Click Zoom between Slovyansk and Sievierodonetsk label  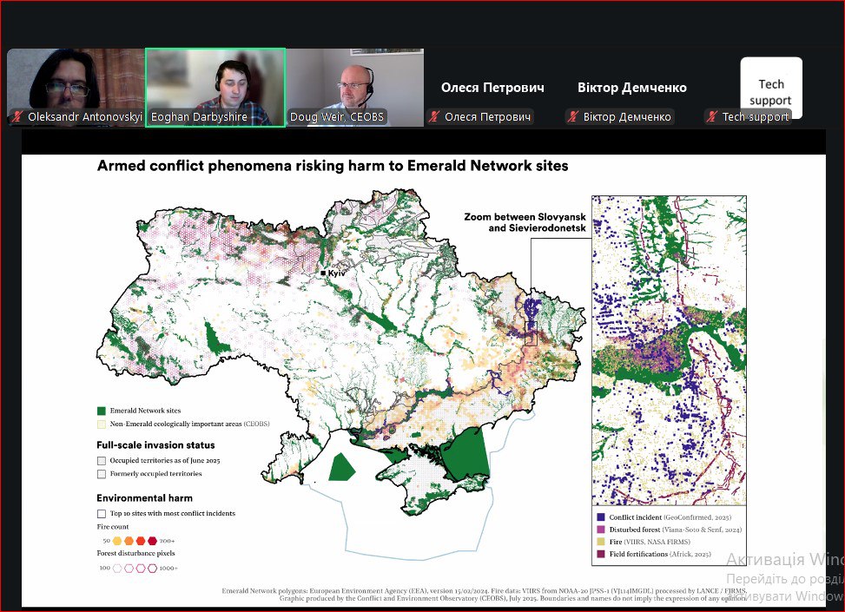pos(525,222)
